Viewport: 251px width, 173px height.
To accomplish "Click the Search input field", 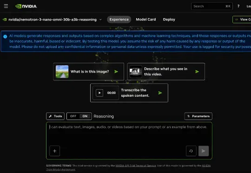I will click(212, 6).
